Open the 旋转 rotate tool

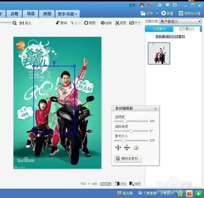click(x=106, y=23)
